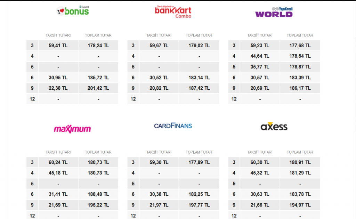Viewport: 356px width, 219px height.
Task: Click the Garanti Bonus card logo
Action: pyautogui.click(x=73, y=11)
